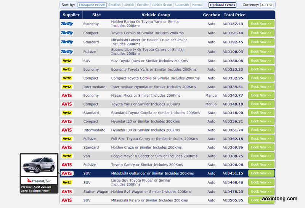Sort results by Largish
This screenshot has height=208, width=305.
[128, 5]
